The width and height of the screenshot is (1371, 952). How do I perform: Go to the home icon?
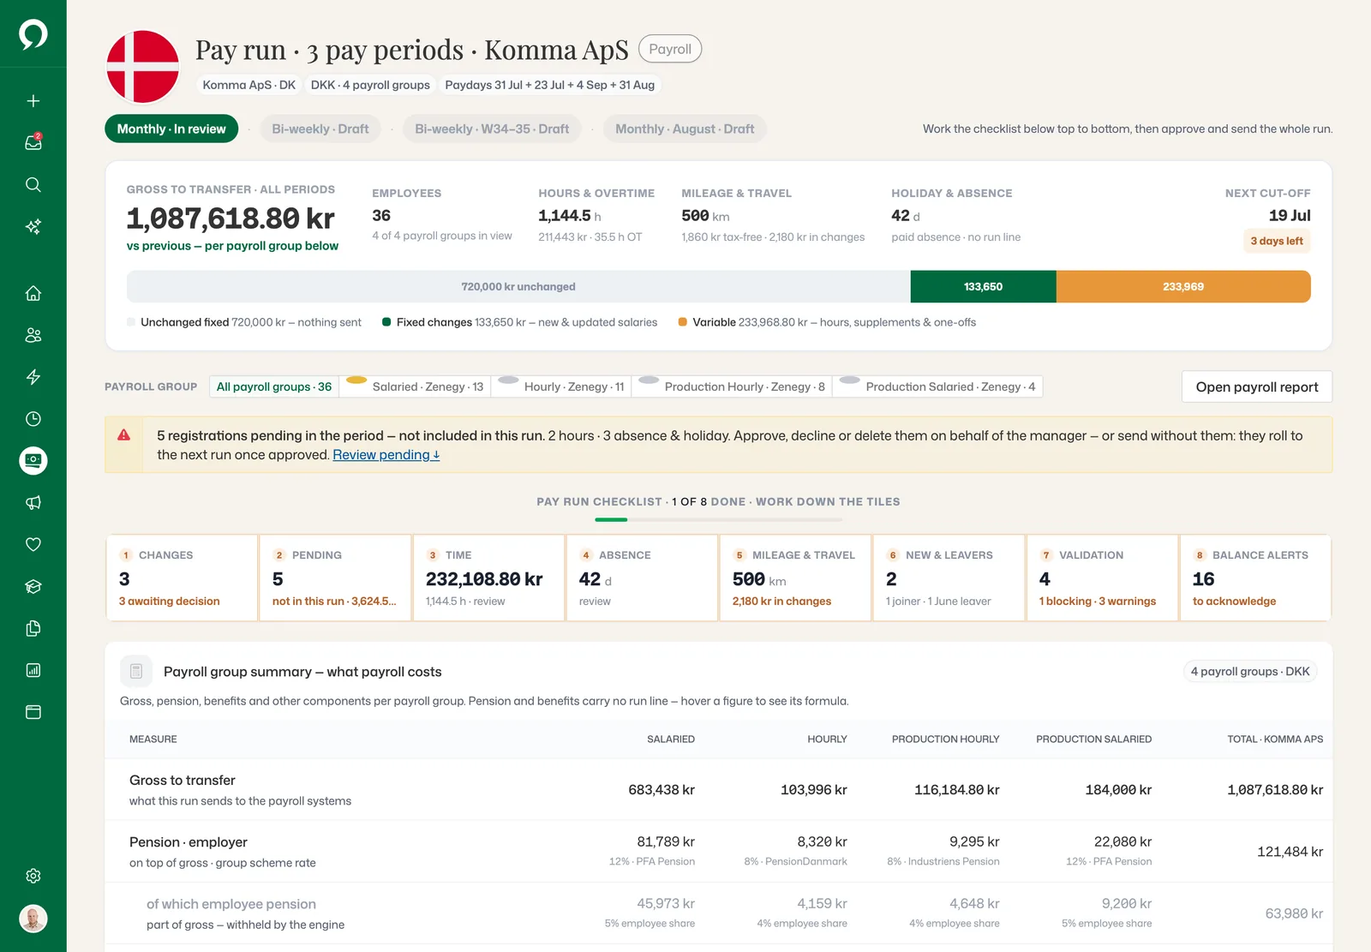coord(33,293)
